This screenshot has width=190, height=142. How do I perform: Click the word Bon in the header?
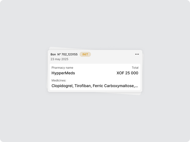click(53, 54)
